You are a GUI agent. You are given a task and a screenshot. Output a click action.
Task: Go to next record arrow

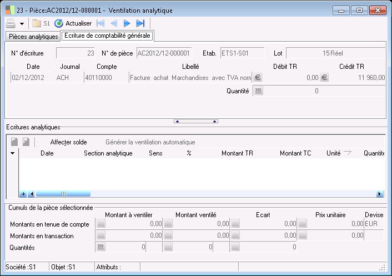pyautogui.click(x=127, y=23)
